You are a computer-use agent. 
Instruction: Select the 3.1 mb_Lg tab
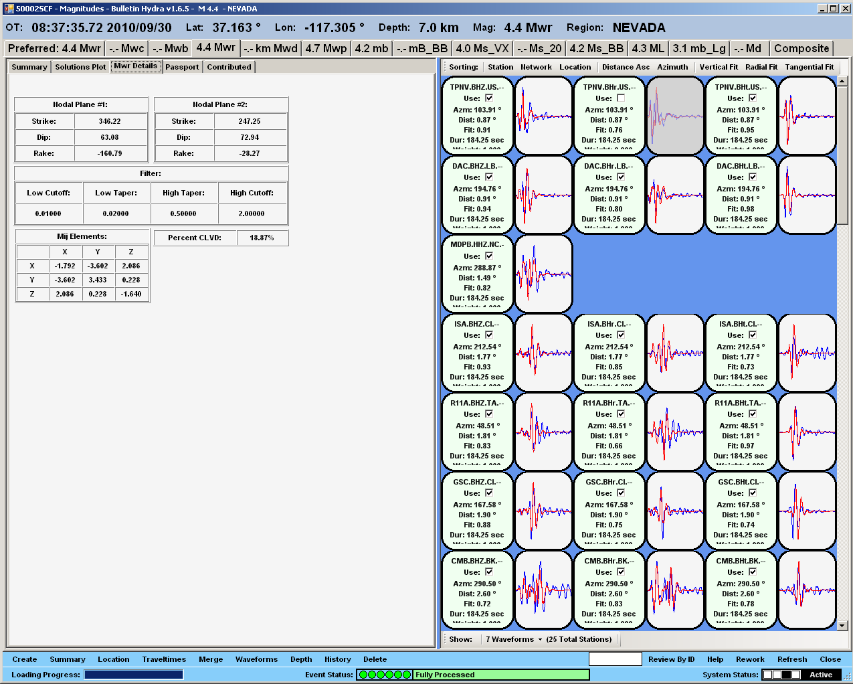[x=699, y=48]
